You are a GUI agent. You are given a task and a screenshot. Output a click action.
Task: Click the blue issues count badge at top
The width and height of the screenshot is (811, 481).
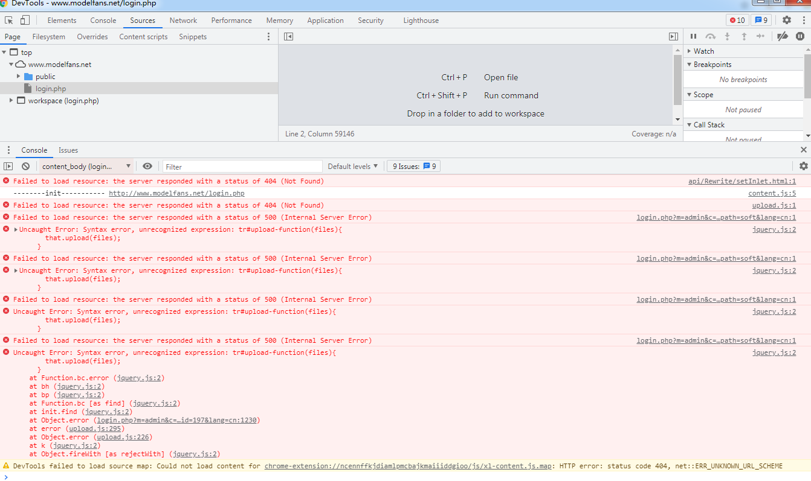click(x=761, y=20)
